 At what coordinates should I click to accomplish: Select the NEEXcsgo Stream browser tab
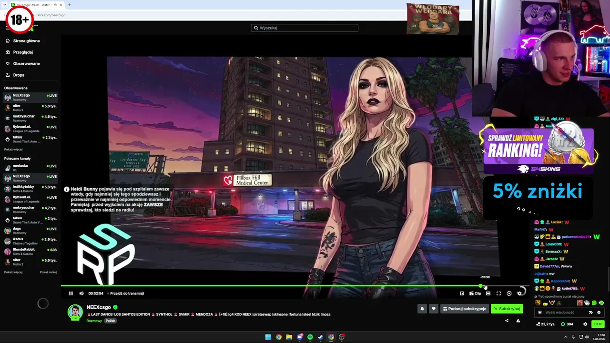[37, 5]
